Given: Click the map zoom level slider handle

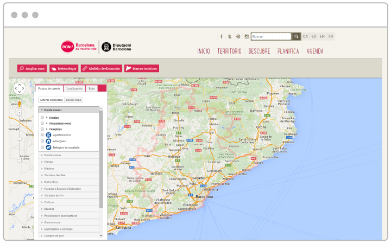Looking at the screenshot, I should tap(20, 139).
